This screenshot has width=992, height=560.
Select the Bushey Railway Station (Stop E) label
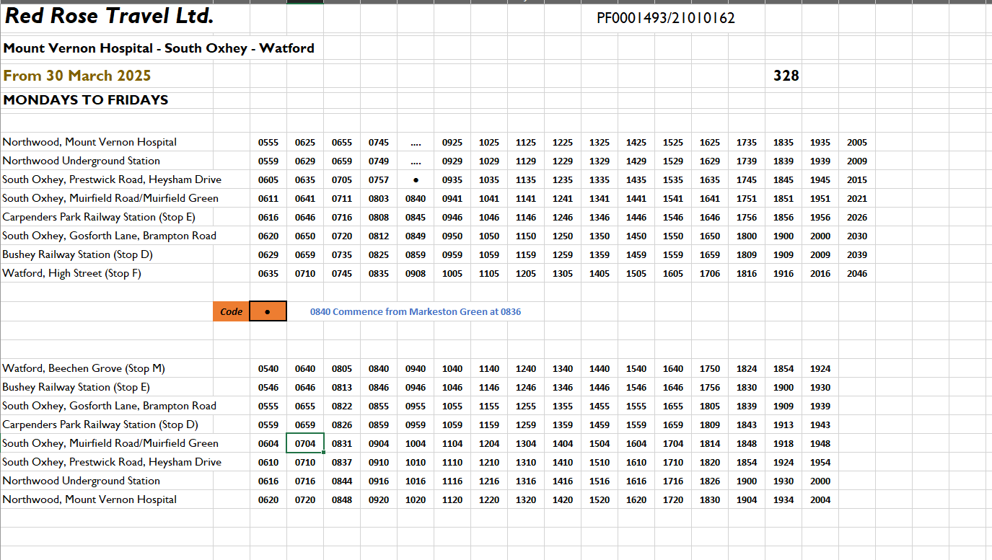pyautogui.click(x=76, y=387)
